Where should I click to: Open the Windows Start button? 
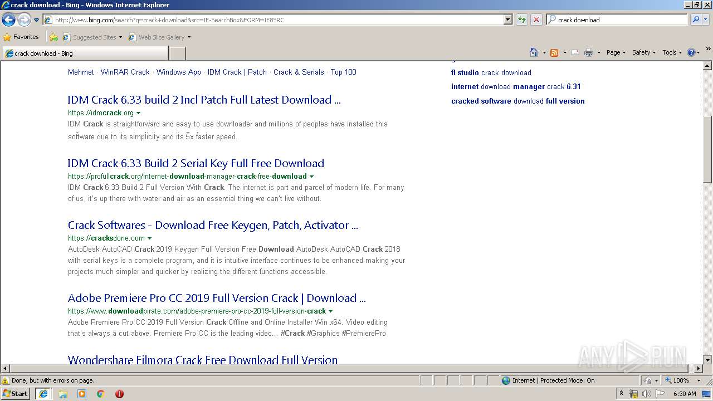coord(15,393)
